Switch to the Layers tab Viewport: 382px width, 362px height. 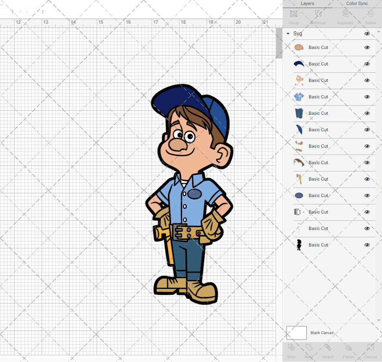(x=307, y=3)
